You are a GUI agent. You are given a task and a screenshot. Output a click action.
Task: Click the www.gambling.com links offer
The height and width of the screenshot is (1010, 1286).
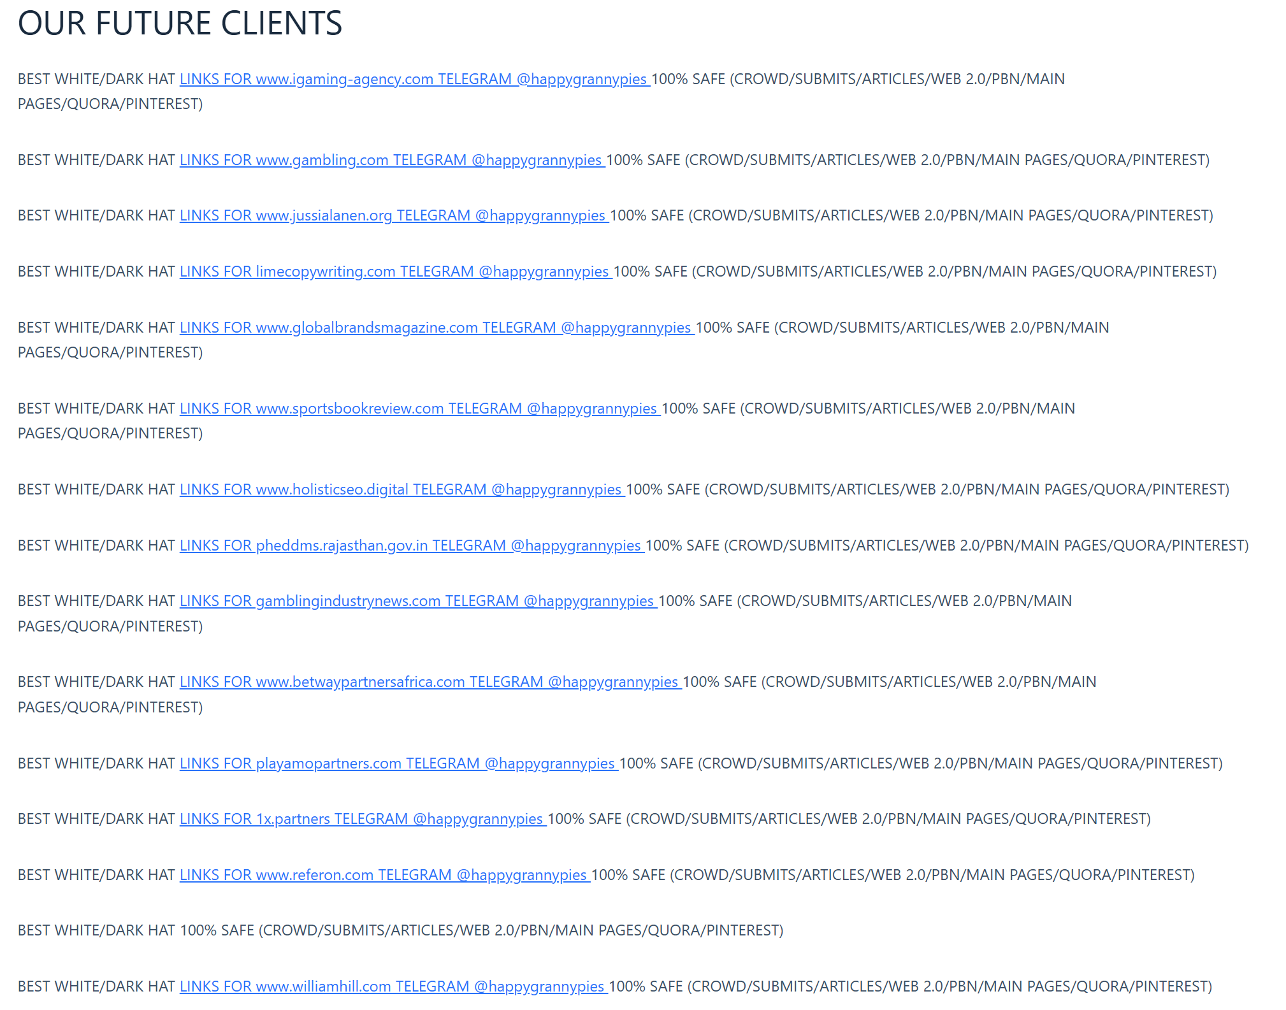tap(393, 160)
